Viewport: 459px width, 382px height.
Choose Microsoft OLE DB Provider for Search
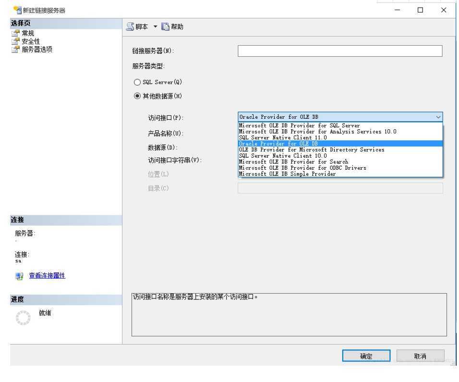340,162
